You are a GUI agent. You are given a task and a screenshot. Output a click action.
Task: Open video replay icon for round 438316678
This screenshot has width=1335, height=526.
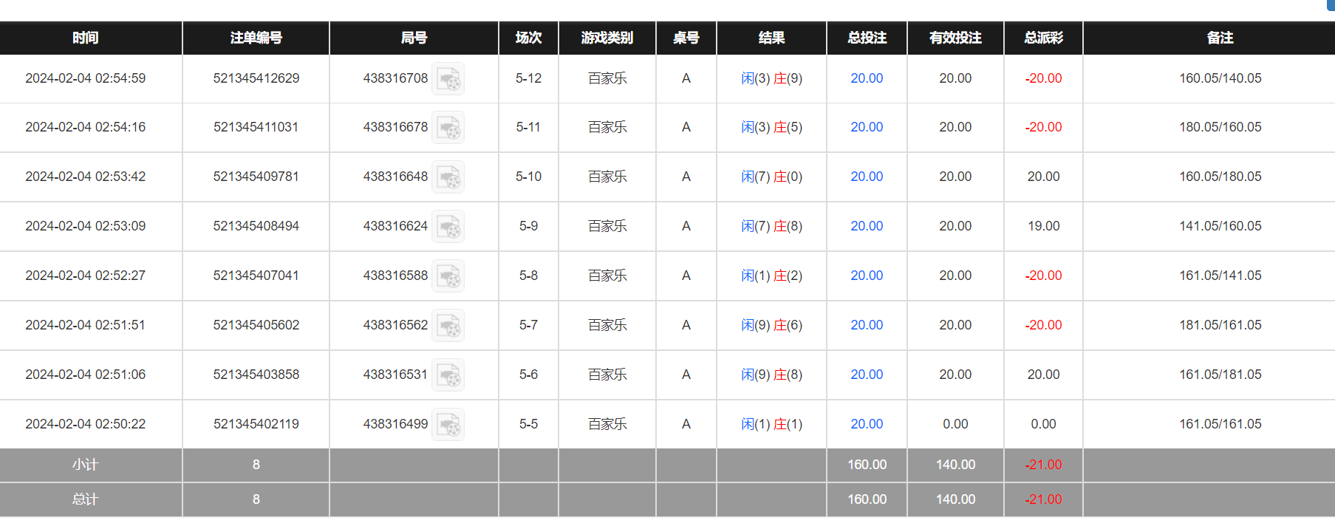(448, 128)
